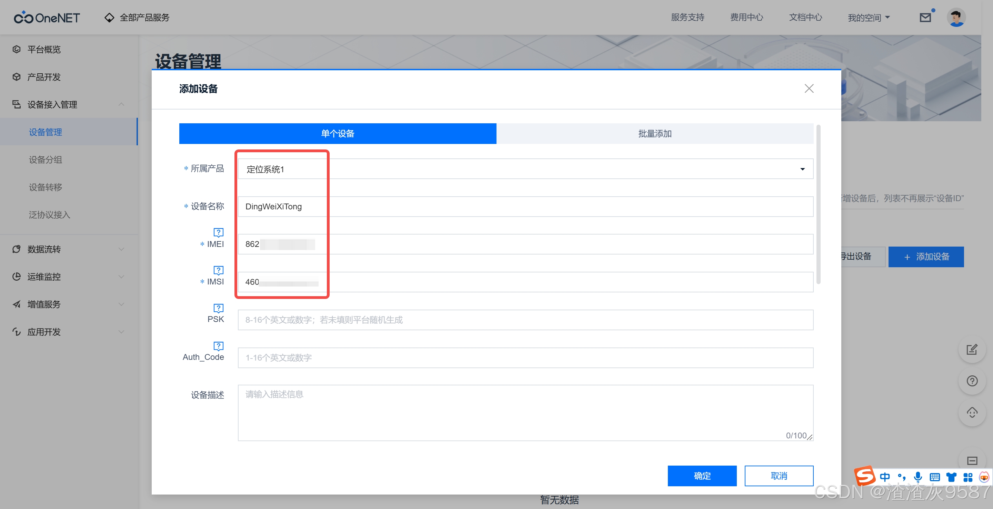Click the PSK help question-mark icon
Screen dimensions: 993x509
pyautogui.click(x=218, y=308)
